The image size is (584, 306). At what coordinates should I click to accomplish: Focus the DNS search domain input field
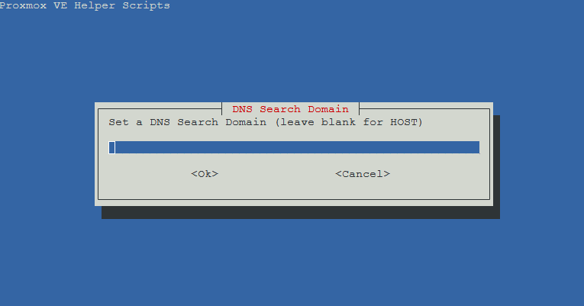[294, 147]
